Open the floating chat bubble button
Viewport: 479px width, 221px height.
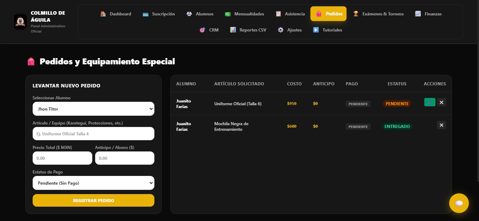click(459, 203)
